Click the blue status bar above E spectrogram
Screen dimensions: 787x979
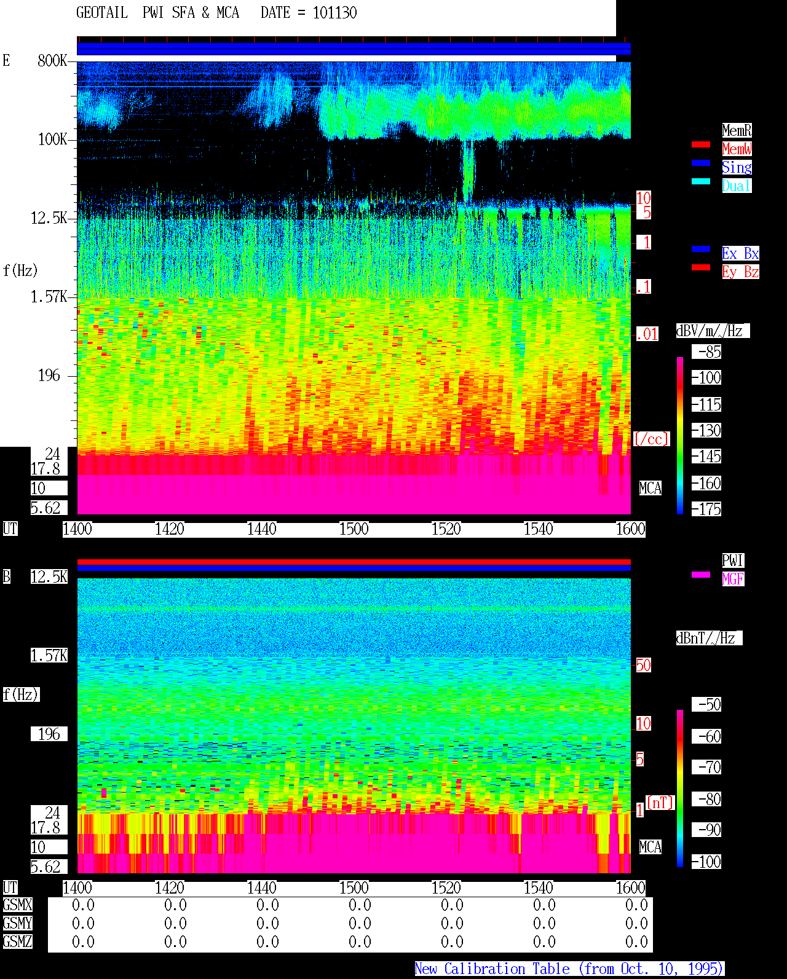tap(354, 49)
